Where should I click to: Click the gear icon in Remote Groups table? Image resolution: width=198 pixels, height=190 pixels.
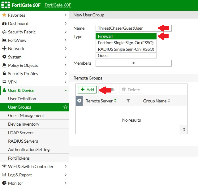click(79, 101)
